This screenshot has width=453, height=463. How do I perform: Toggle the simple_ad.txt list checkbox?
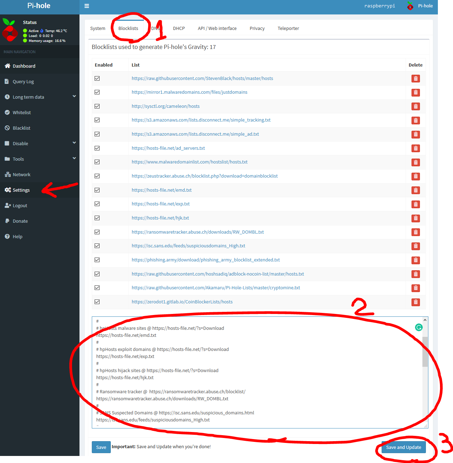click(x=97, y=134)
